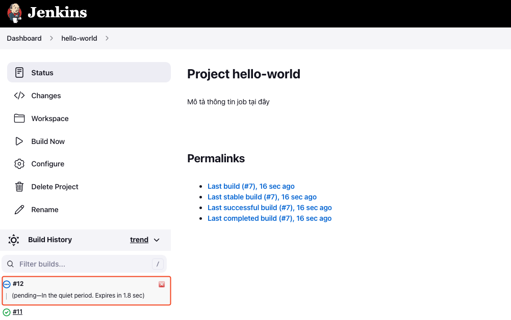Image resolution: width=511 pixels, height=320 pixels.
Task: Click the search magnifier icon in filter
Action: click(x=10, y=264)
